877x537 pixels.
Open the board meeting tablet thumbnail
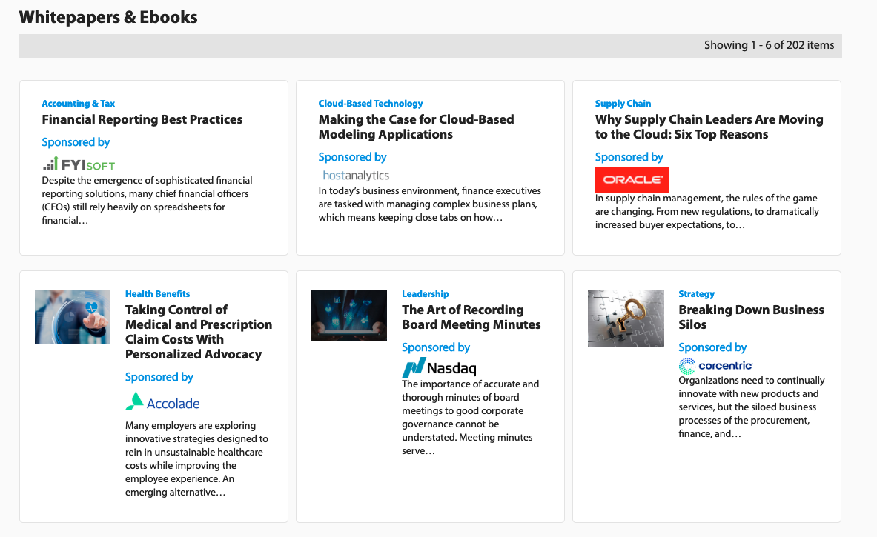tap(349, 315)
